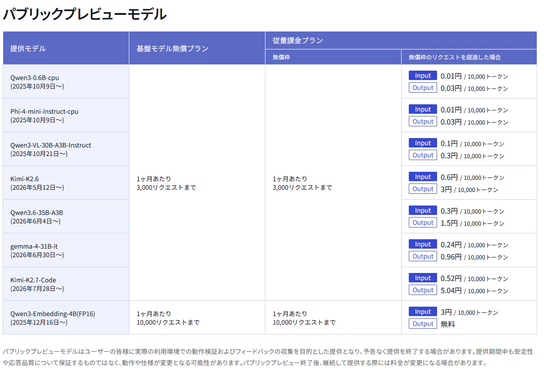The height and width of the screenshot is (375, 544).
Task: Click the 無償枠のリクエストを超過した場合 sub-header
Action: (x=469, y=57)
